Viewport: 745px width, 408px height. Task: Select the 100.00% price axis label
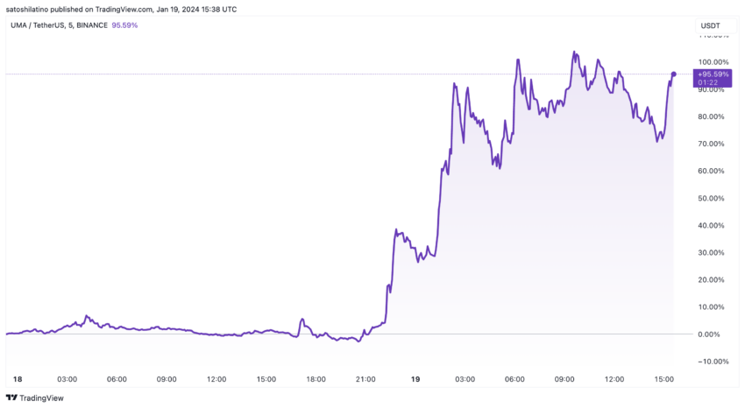pyautogui.click(x=713, y=62)
